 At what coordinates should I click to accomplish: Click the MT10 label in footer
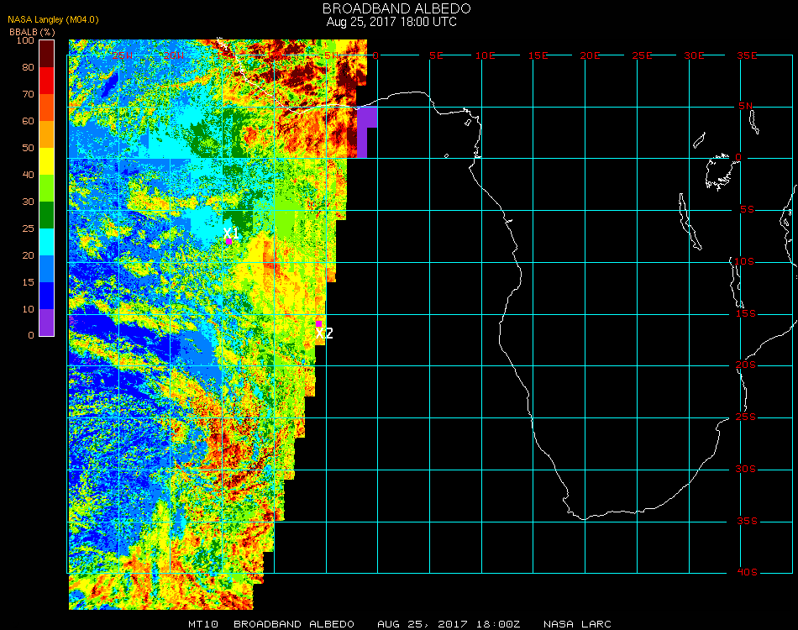point(204,624)
